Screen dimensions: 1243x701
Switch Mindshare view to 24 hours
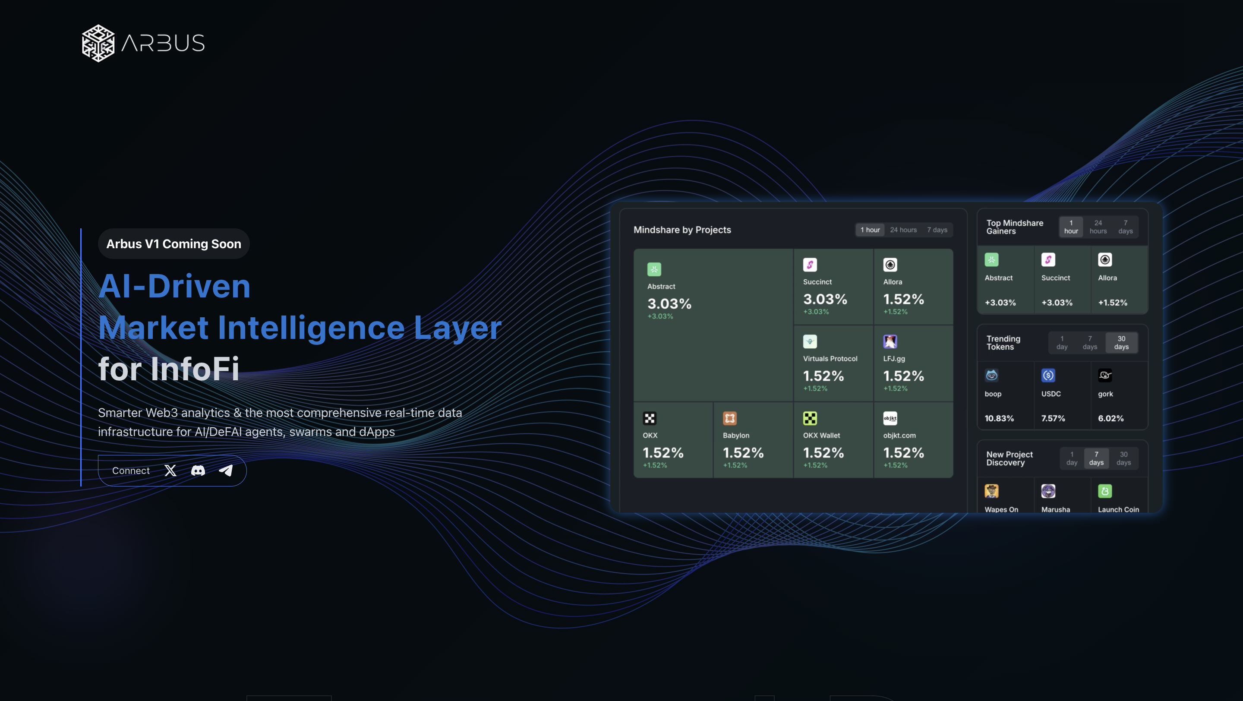click(x=903, y=230)
